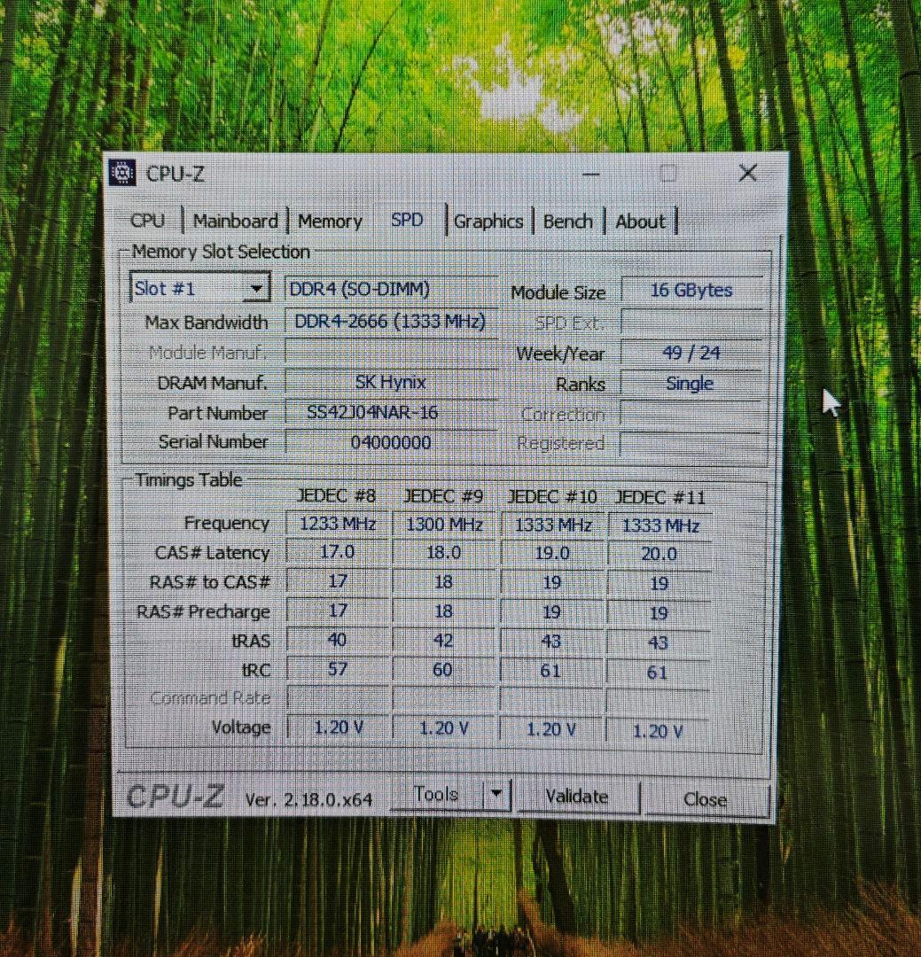
Task: Click the Tools button
Action: (436, 794)
